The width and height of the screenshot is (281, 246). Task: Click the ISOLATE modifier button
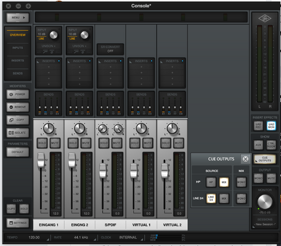(x=18, y=133)
